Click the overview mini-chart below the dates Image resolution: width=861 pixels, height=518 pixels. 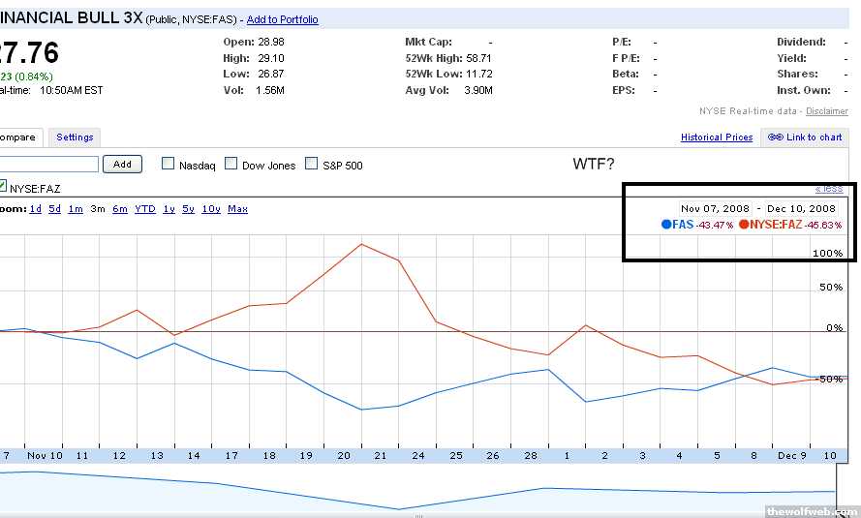coord(416,489)
